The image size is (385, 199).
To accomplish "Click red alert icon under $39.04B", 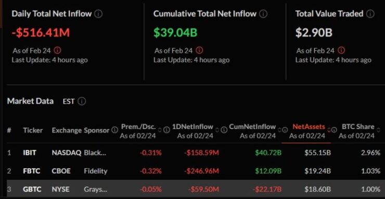I will point(199,50).
